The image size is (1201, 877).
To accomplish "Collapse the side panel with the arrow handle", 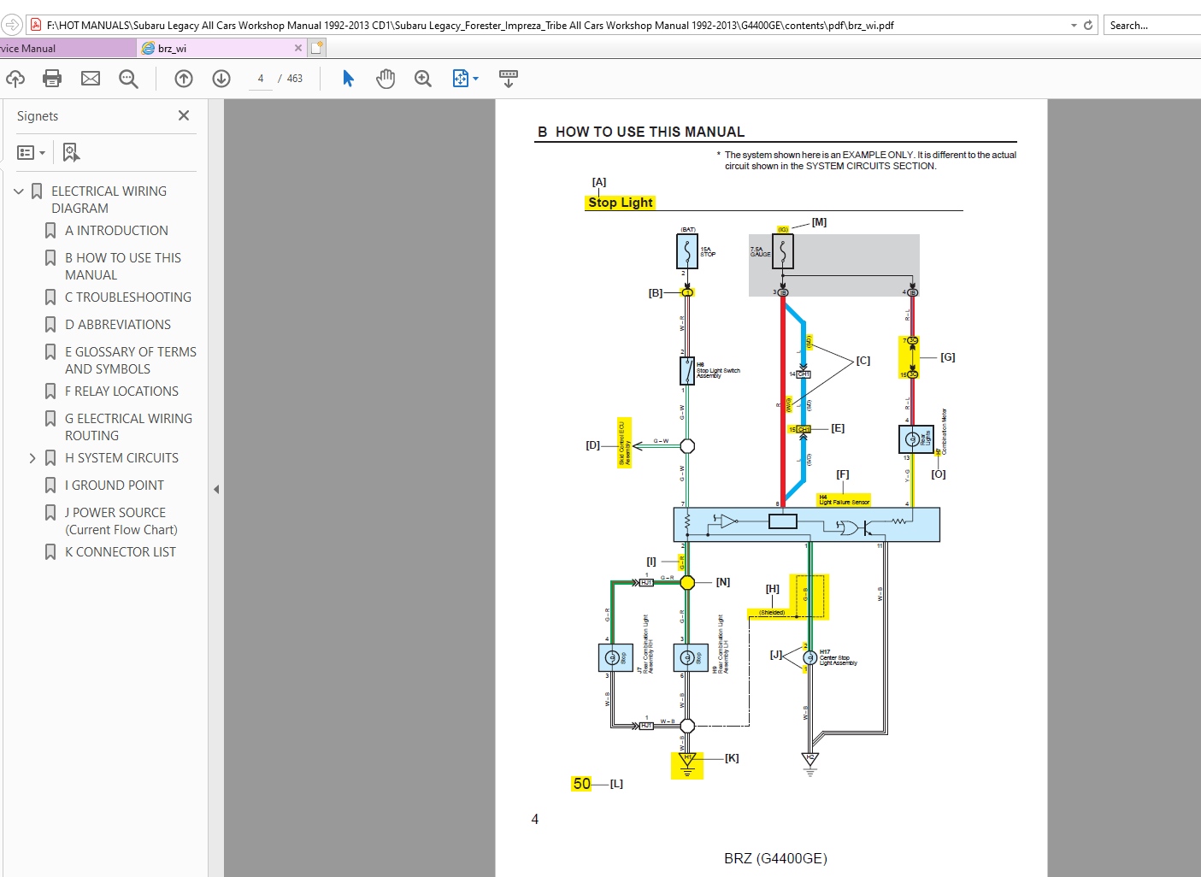I will tap(216, 489).
